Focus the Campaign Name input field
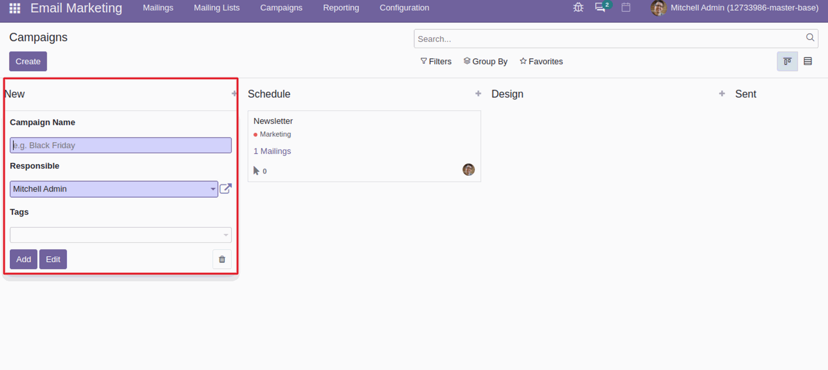The image size is (828, 370). 121,145
